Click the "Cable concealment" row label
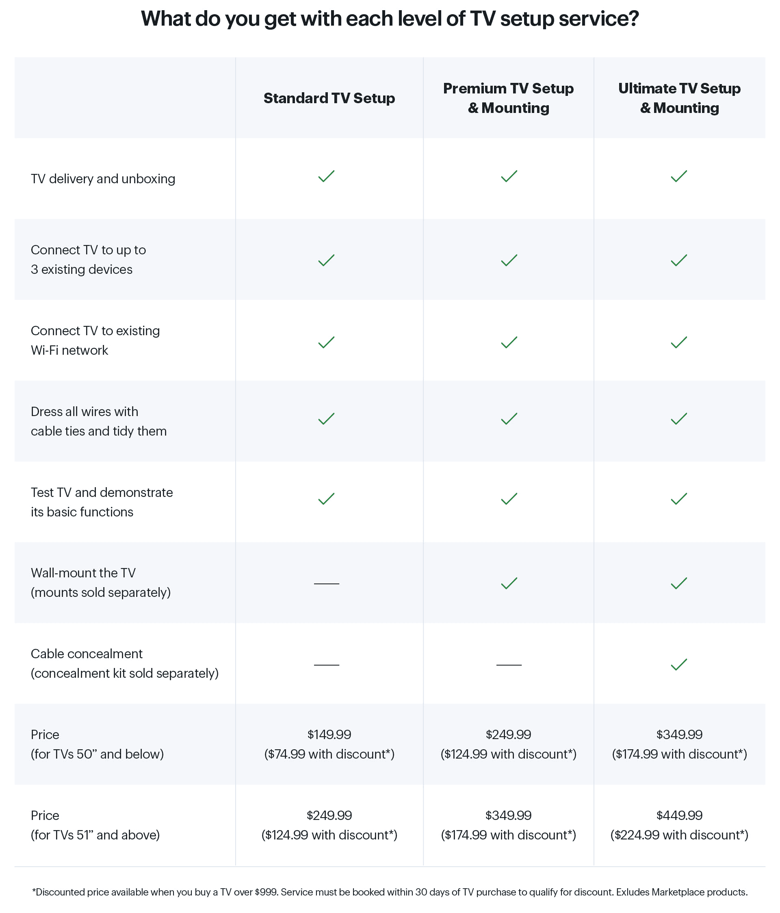This screenshot has height=913, width=780. tap(87, 654)
